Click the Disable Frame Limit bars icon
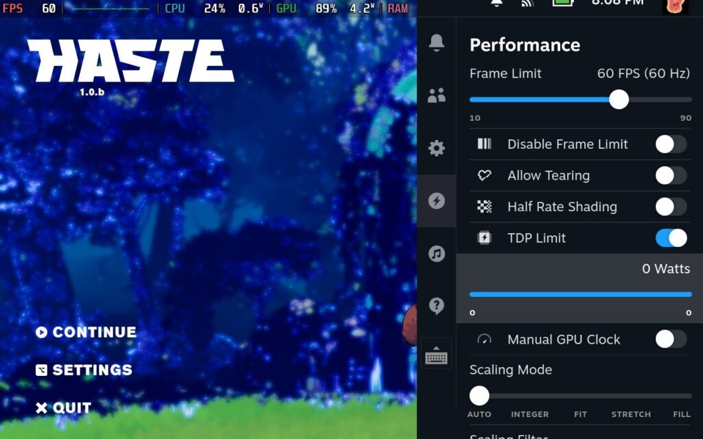The height and width of the screenshot is (439, 703). pos(484,144)
